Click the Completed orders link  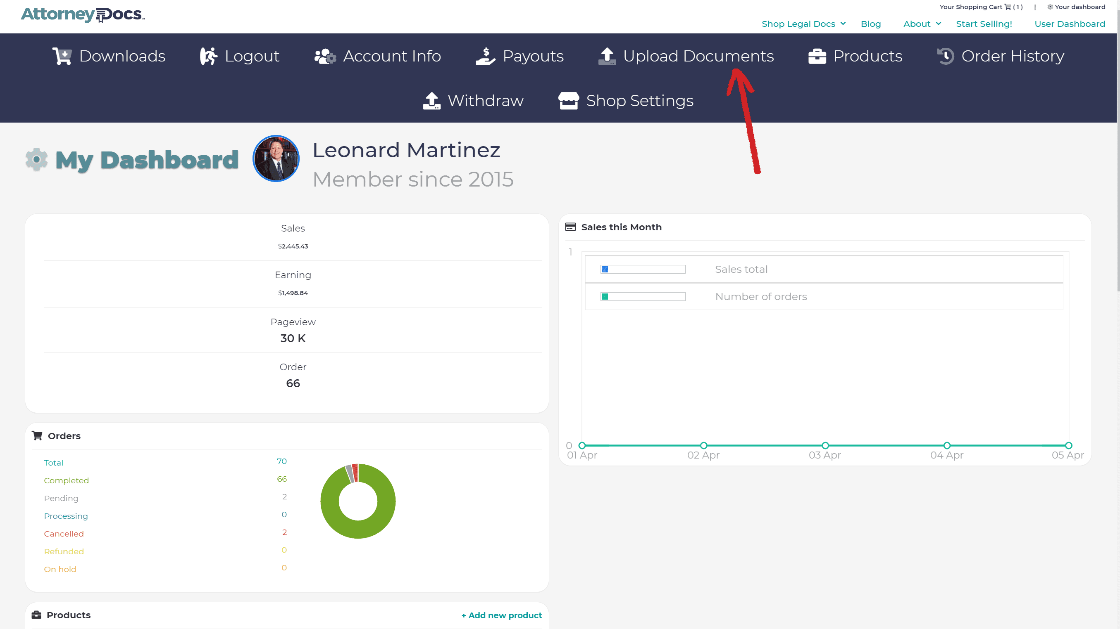66,480
